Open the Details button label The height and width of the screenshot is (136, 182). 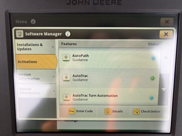click(x=117, y=111)
